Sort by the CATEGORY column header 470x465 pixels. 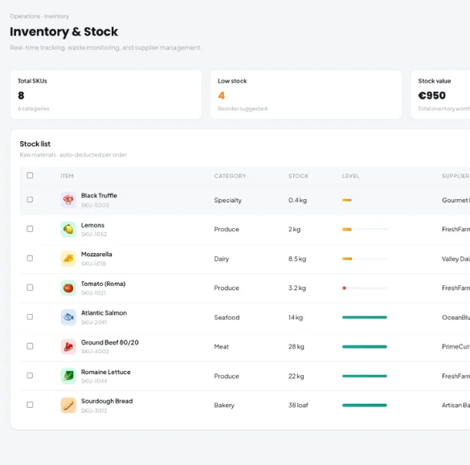230,176
